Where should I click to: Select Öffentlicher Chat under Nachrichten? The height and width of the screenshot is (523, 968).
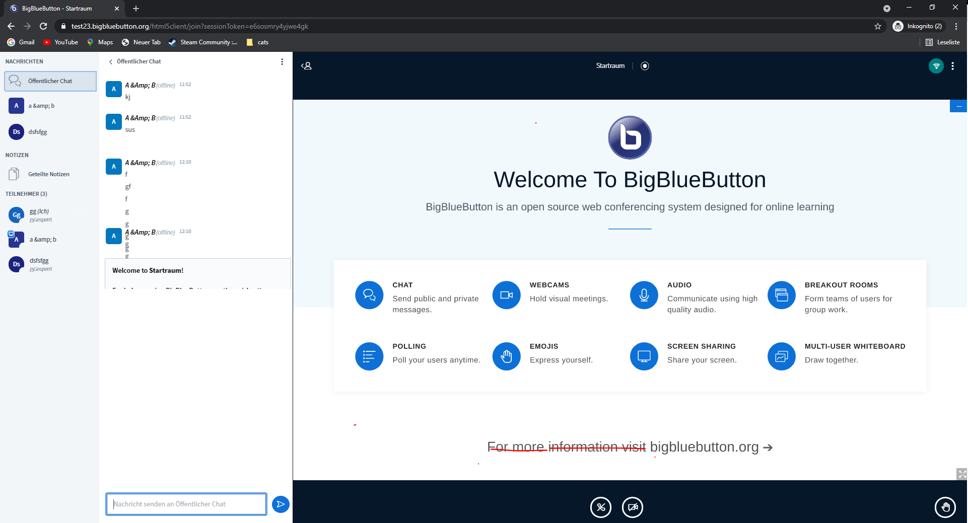[50, 81]
